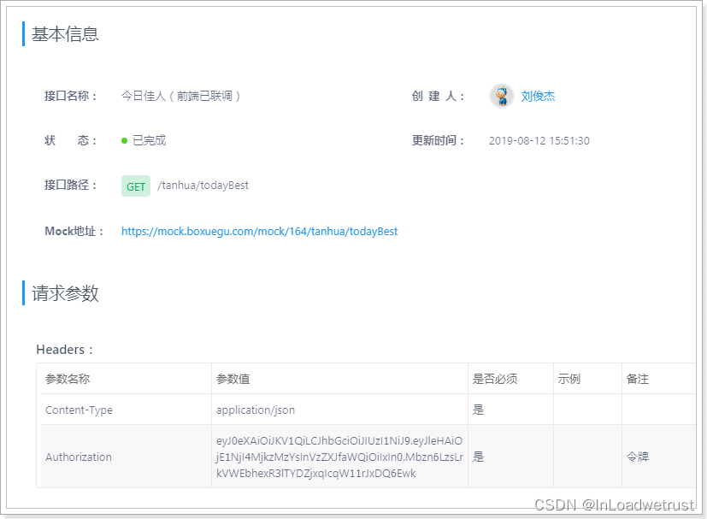Click the Mock地址 field label
707x519 pixels.
point(74,232)
